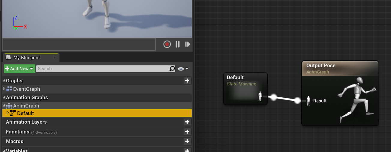391x152 pixels.
Task: Expand the Default state machine row
Action: point(8,113)
